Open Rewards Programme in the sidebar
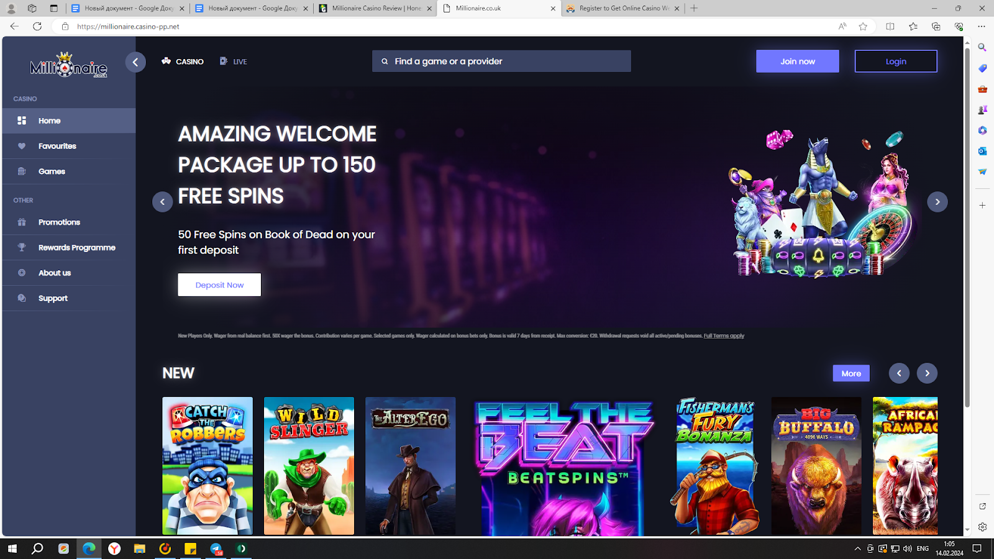Image resolution: width=994 pixels, height=559 pixels. (69, 247)
